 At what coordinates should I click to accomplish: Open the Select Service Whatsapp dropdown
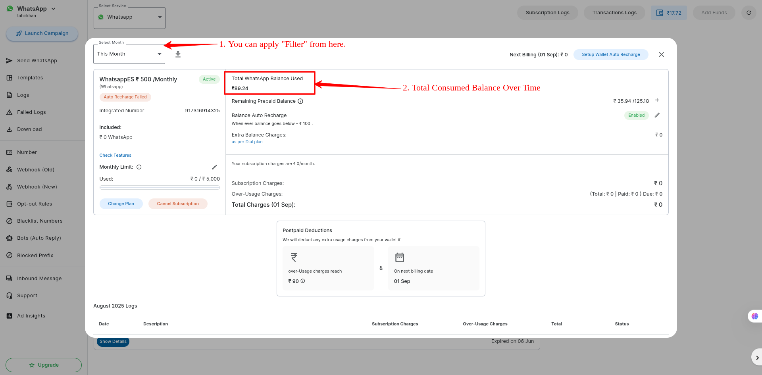click(129, 17)
